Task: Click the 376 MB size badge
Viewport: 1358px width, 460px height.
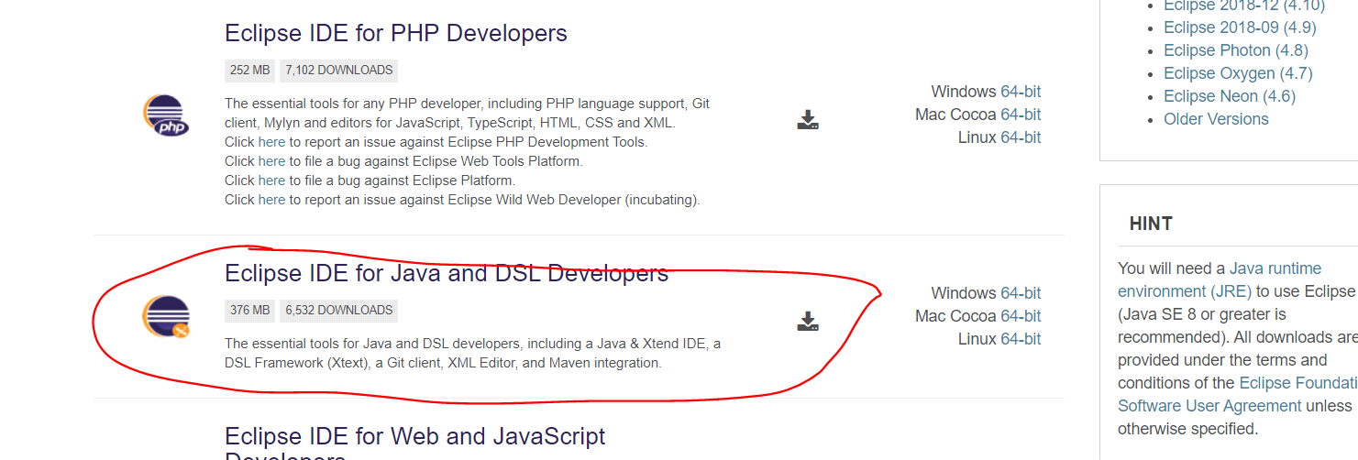Action: click(250, 311)
